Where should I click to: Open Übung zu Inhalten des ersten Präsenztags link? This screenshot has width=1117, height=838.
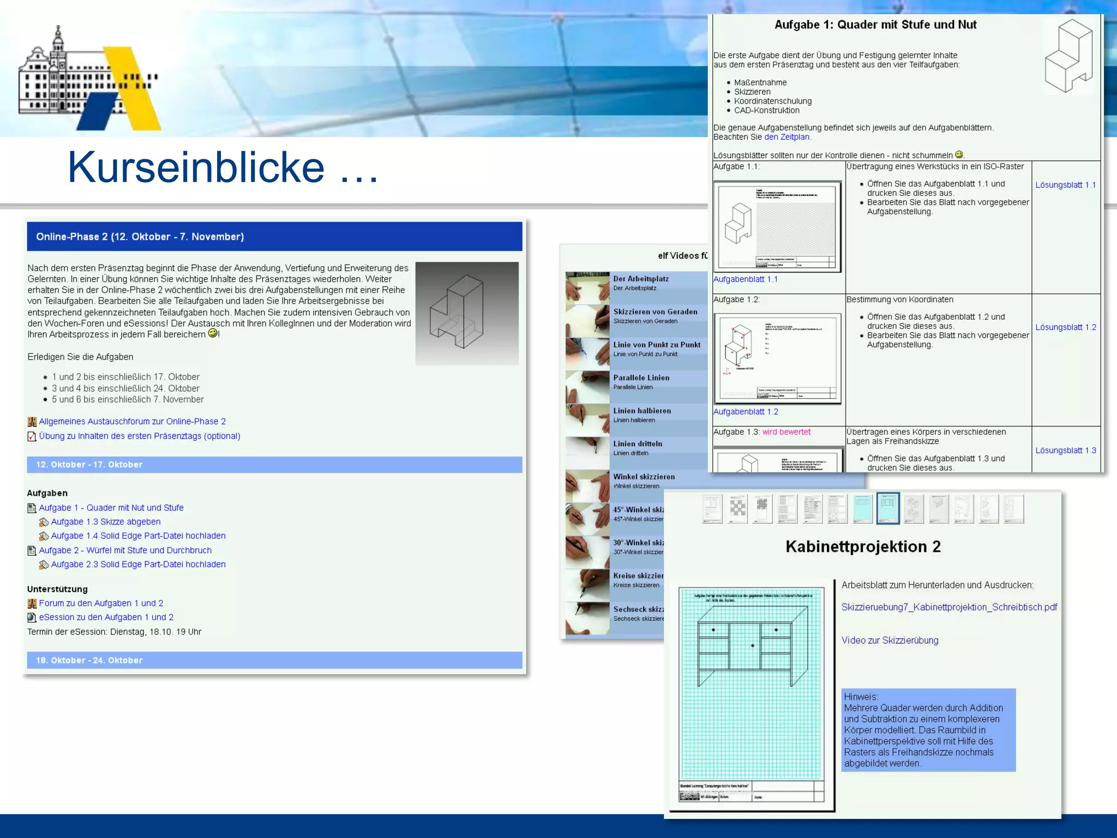click(x=140, y=436)
